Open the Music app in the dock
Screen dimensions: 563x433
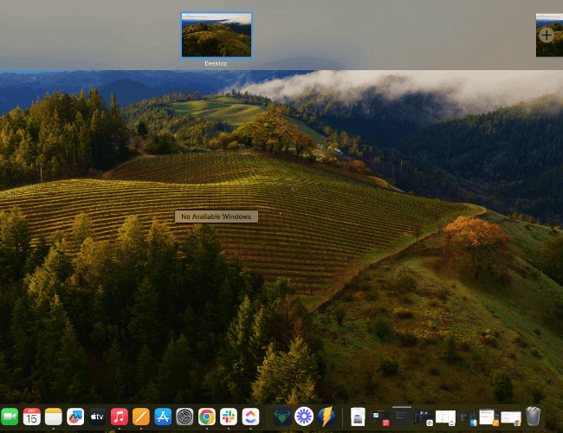(x=120, y=417)
